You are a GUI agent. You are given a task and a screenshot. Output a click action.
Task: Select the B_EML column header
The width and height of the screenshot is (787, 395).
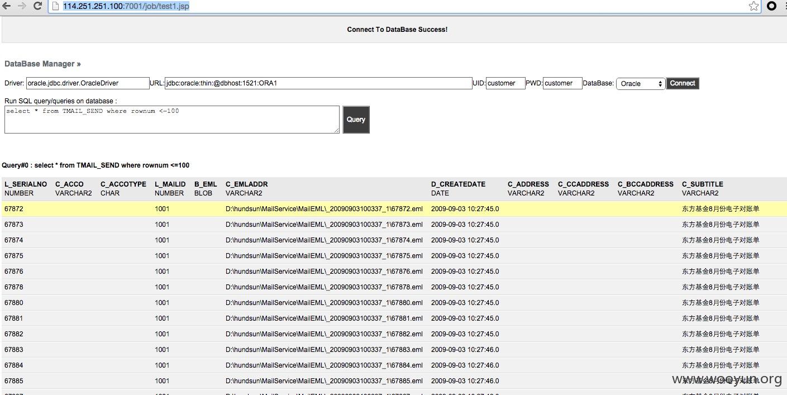tap(206, 184)
